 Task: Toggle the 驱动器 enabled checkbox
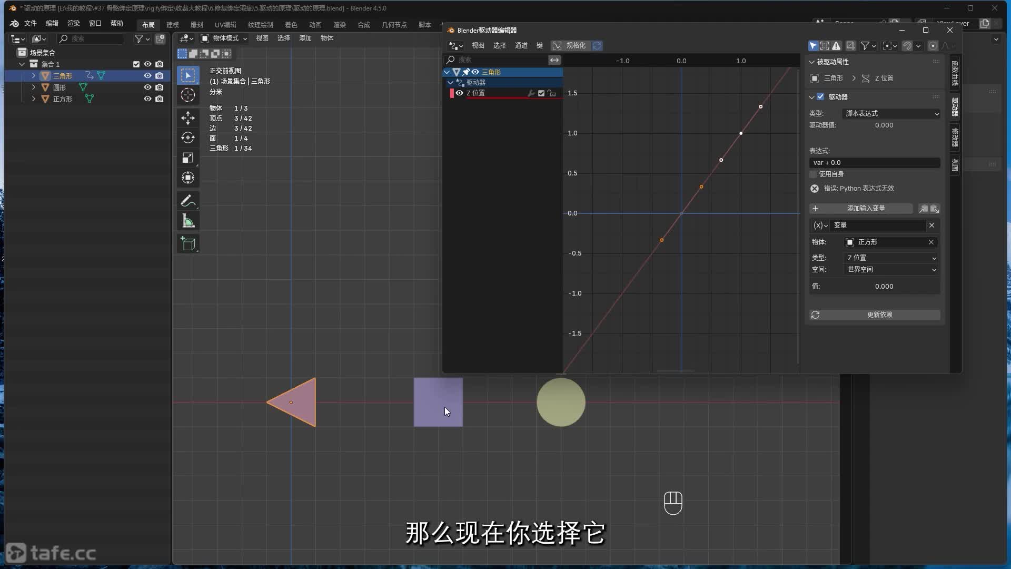click(x=820, y=97)
